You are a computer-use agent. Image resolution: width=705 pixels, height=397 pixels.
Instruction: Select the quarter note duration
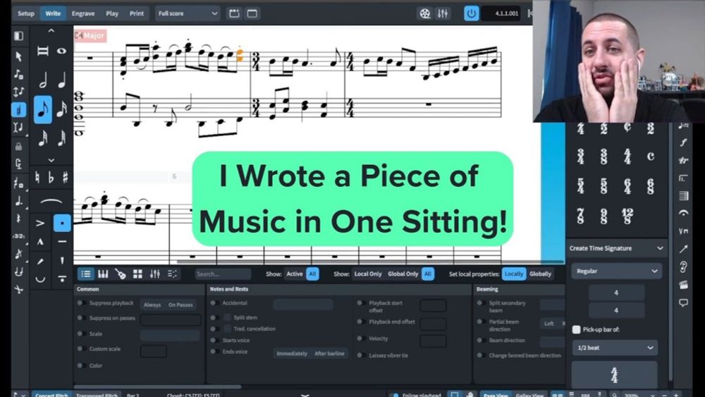point(62,81)
